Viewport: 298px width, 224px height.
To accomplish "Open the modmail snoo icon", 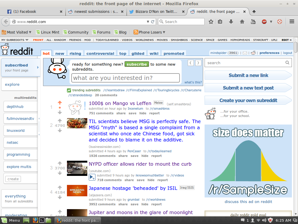I will click(x=253, y=53).
